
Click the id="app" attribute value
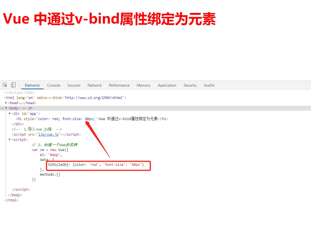(33, 113)
